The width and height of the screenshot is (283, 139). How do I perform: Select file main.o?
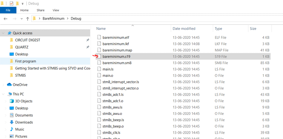108,76
